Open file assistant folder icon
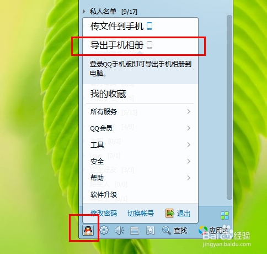Screen dimensions: 267x254 tap(135, 231)
